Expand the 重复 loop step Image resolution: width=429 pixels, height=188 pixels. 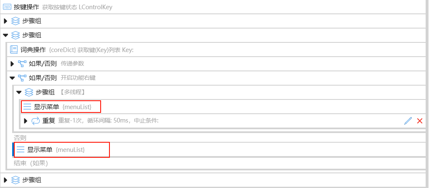26,121
